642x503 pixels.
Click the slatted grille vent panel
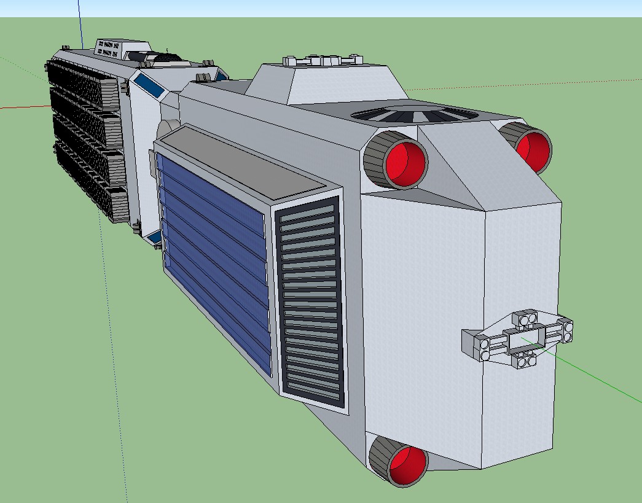(x=310, y=301)
